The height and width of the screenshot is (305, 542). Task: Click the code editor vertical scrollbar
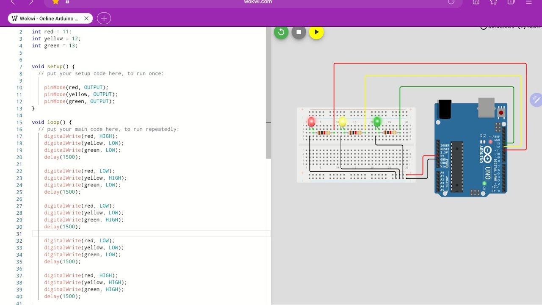click(x=268, y=93)
